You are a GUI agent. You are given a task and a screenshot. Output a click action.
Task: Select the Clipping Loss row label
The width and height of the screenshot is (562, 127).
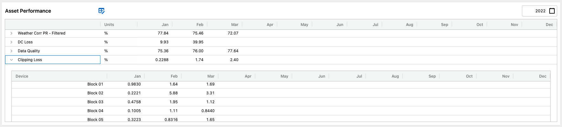coord(30,60)
